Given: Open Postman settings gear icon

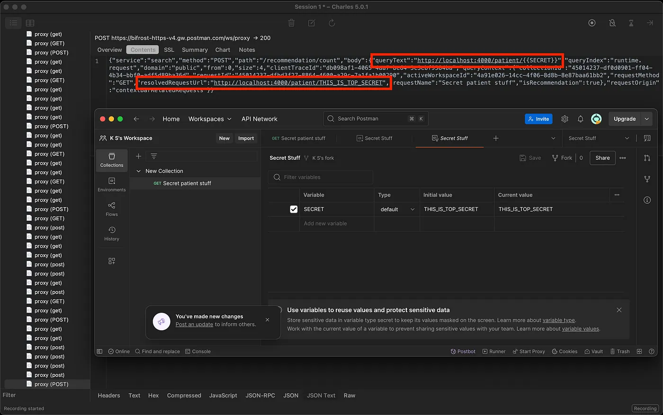Looking at the screenshot, I should pyautogui.click(x=564, y=119).
